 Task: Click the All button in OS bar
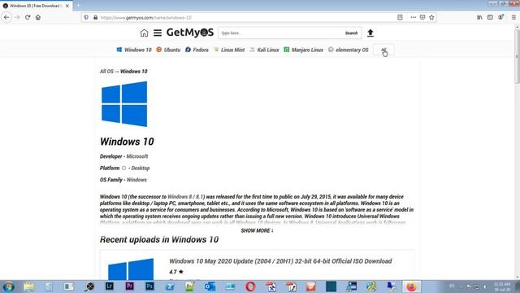tap(383, 50)
